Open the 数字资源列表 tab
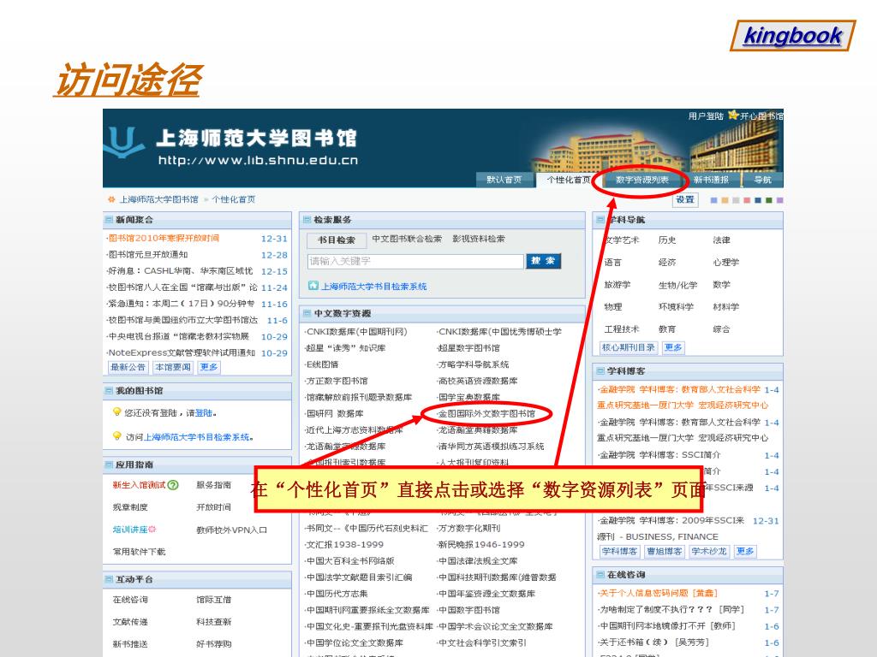 click(x=642, y=180)
